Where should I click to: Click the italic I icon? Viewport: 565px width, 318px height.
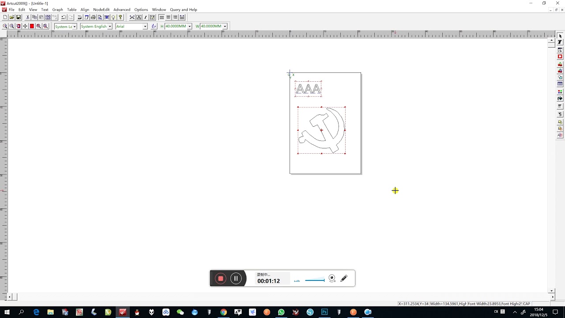pos(145,17)
